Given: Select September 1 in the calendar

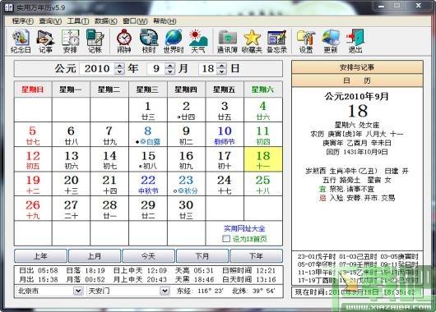Looking at the screenshot, I should [x=148, y=110].
